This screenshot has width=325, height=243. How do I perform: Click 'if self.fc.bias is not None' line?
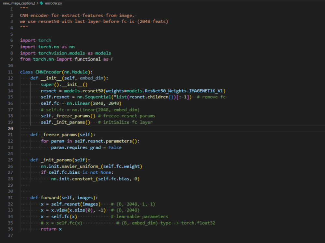tap(77, 172)
